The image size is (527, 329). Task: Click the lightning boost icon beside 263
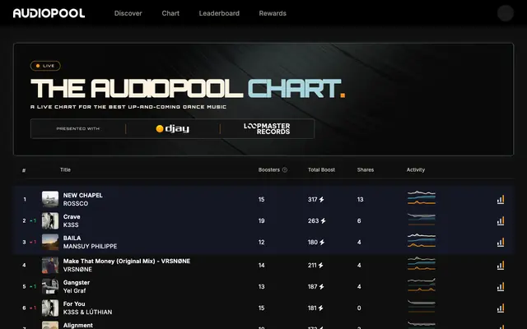pos(323,221)
